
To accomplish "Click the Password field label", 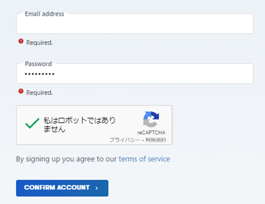I will click(x=38, y=64).
